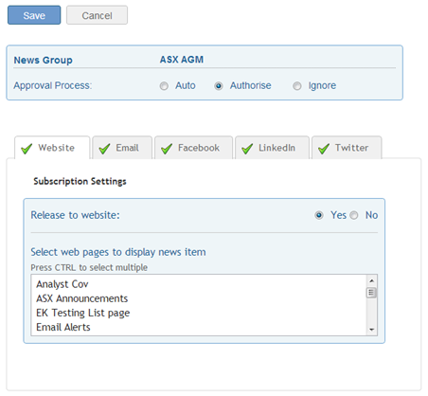The width and height of the screenshot is (428, 396).
Task: Click the web pages list scrollbar thumb
Action: [371, 293]
